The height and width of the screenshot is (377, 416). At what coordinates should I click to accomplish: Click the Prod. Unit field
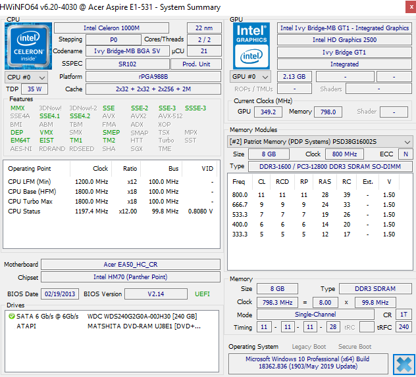pyautogui.click(x=196, y=64)
